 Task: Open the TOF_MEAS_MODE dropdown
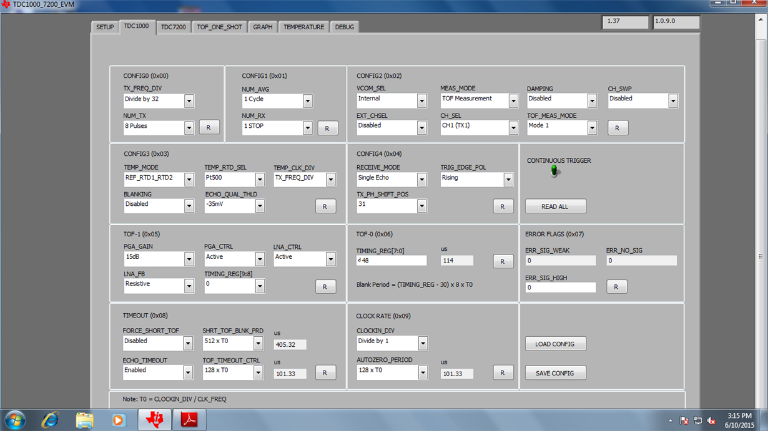pos(593,127)
